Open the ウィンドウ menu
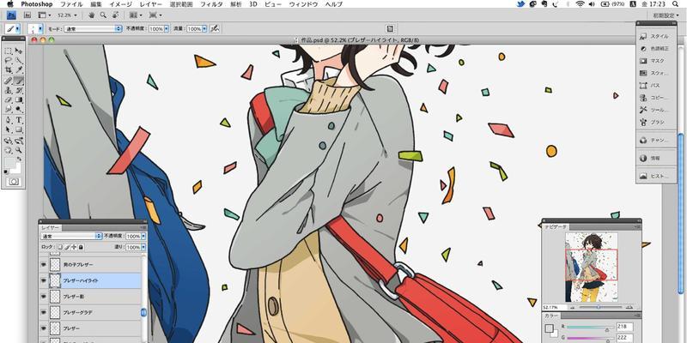 point(303,4)
